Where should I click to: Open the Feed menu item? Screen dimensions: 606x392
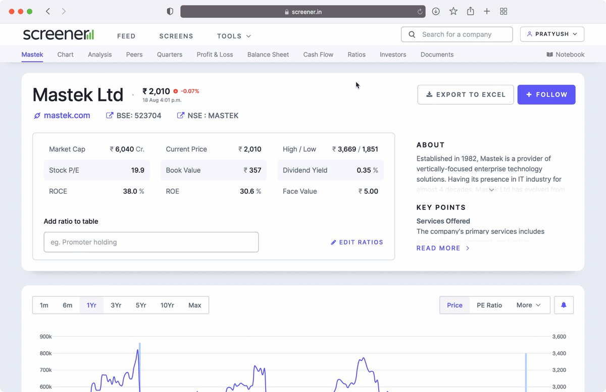pyautogui.click(x=126, y=36)
